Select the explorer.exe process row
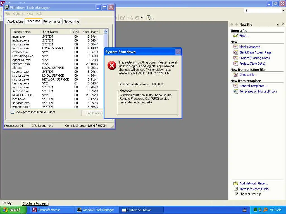The height and width of the screenshot is (214, 286). (57, 64)
